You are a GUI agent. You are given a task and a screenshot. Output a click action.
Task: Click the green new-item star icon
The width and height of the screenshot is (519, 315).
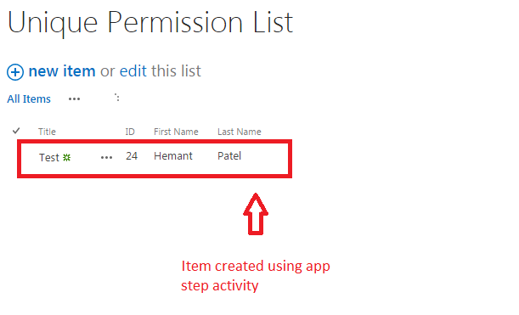coord(67,158)
